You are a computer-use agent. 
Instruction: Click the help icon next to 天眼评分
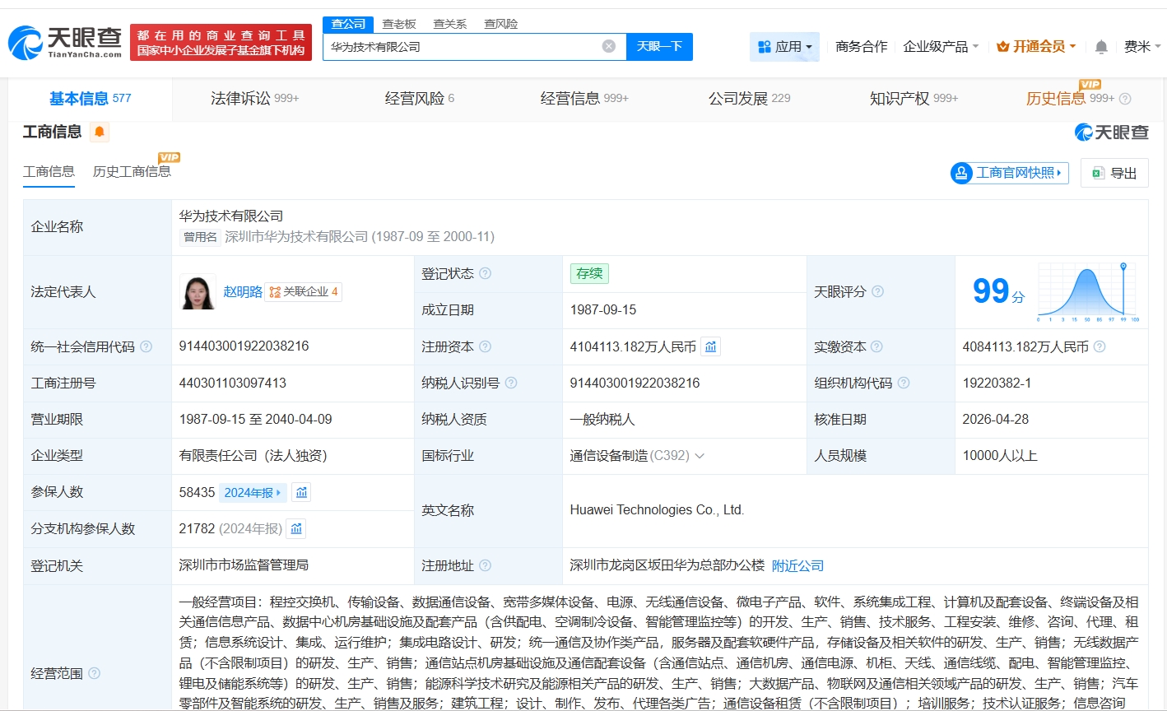(878, 291)
